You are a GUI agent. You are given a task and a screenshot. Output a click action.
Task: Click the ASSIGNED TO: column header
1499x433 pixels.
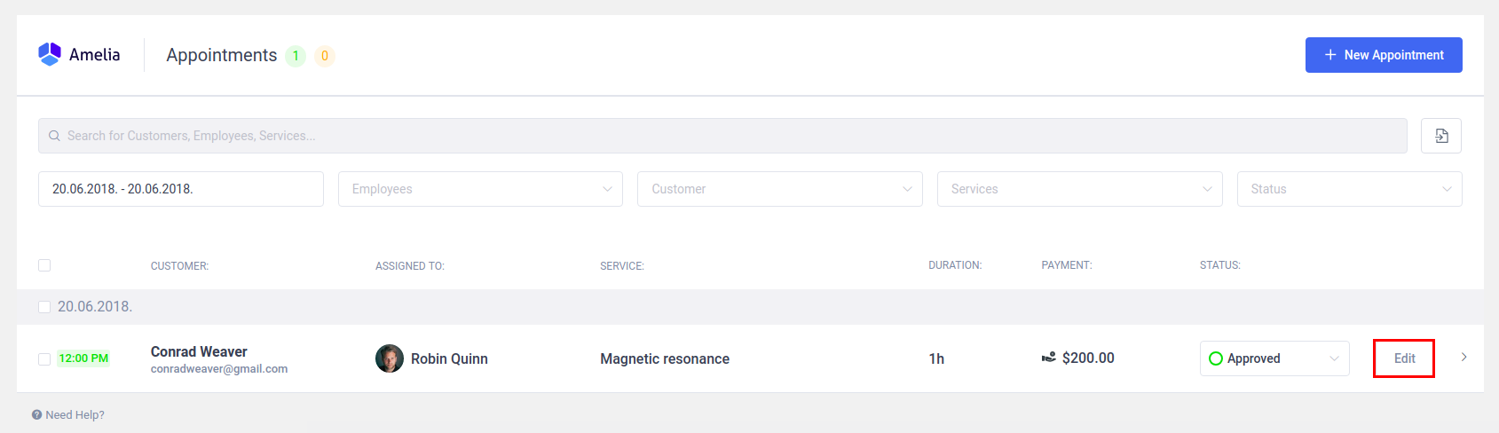(x=410, y=265)
